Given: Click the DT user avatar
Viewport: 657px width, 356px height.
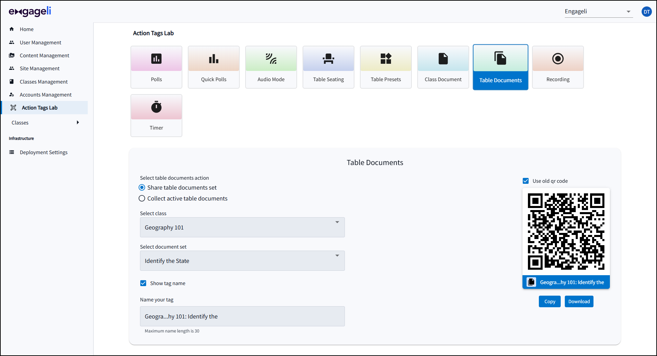Looking at the screenshot, I should tap(646, 12).
